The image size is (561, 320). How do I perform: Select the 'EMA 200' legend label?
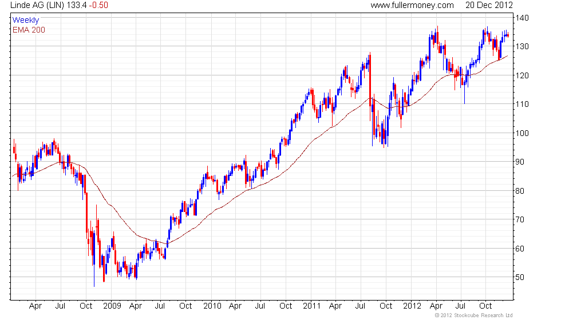click(29, 30)
